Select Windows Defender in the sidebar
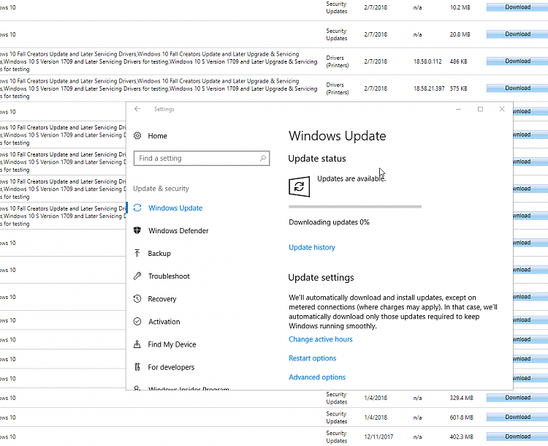This screenshot has width=548, height=446. tap(178, 231)
